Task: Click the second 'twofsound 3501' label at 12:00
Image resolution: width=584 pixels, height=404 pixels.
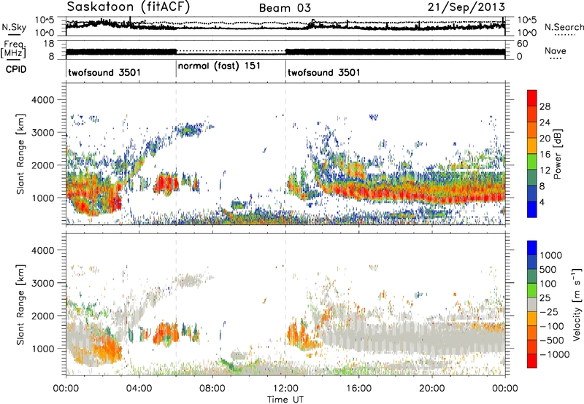Action: [x=324, y=72]
